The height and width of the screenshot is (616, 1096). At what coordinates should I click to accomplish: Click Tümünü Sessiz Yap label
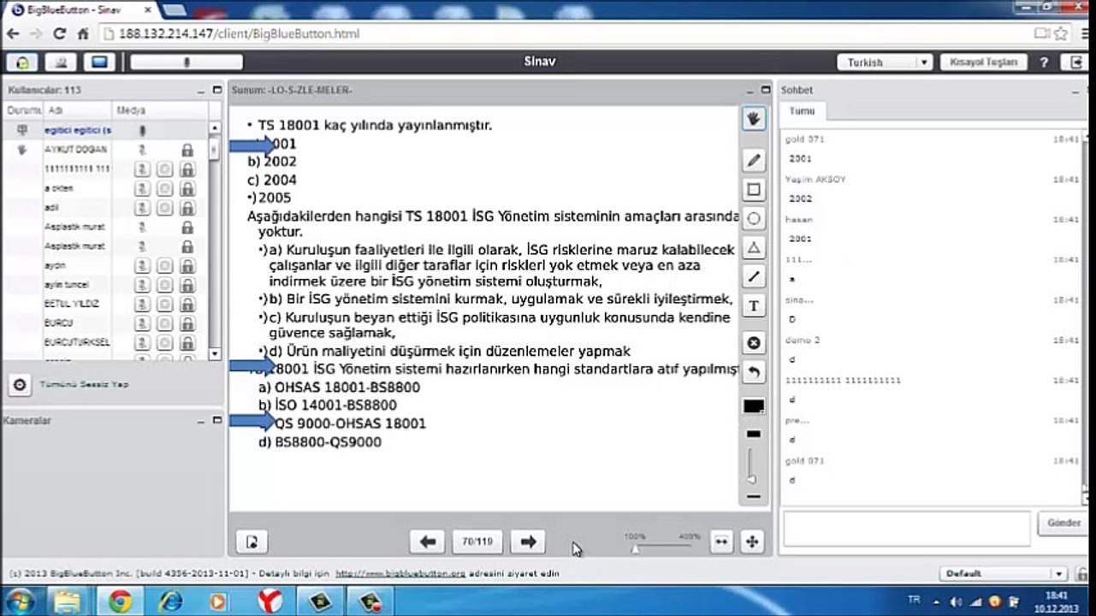[x=84, y=385]
